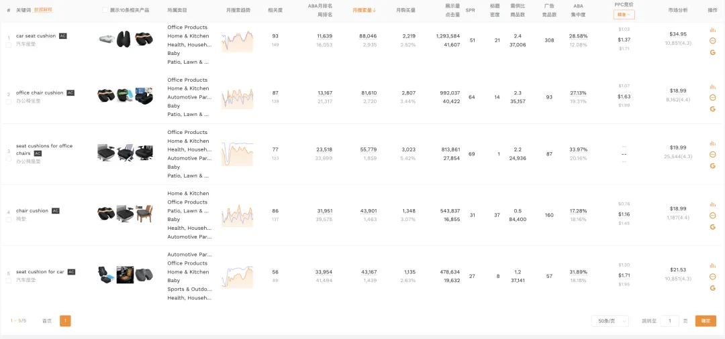Image resolution: width=725 pixels, height=339 pixels.
Task: Sort by 月搜索量 column header
Action: coord(365,10)
